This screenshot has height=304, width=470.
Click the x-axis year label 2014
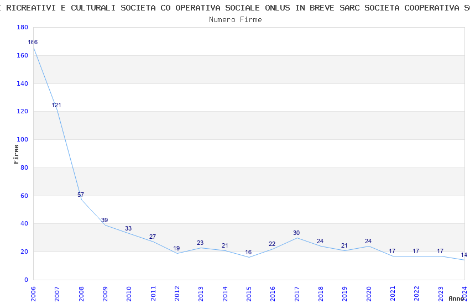[x=225, y=294]
